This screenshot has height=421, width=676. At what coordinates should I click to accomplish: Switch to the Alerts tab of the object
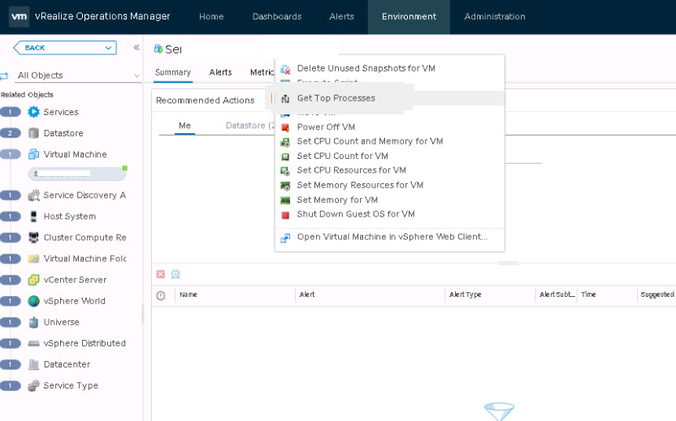click(x=220, y=72)
